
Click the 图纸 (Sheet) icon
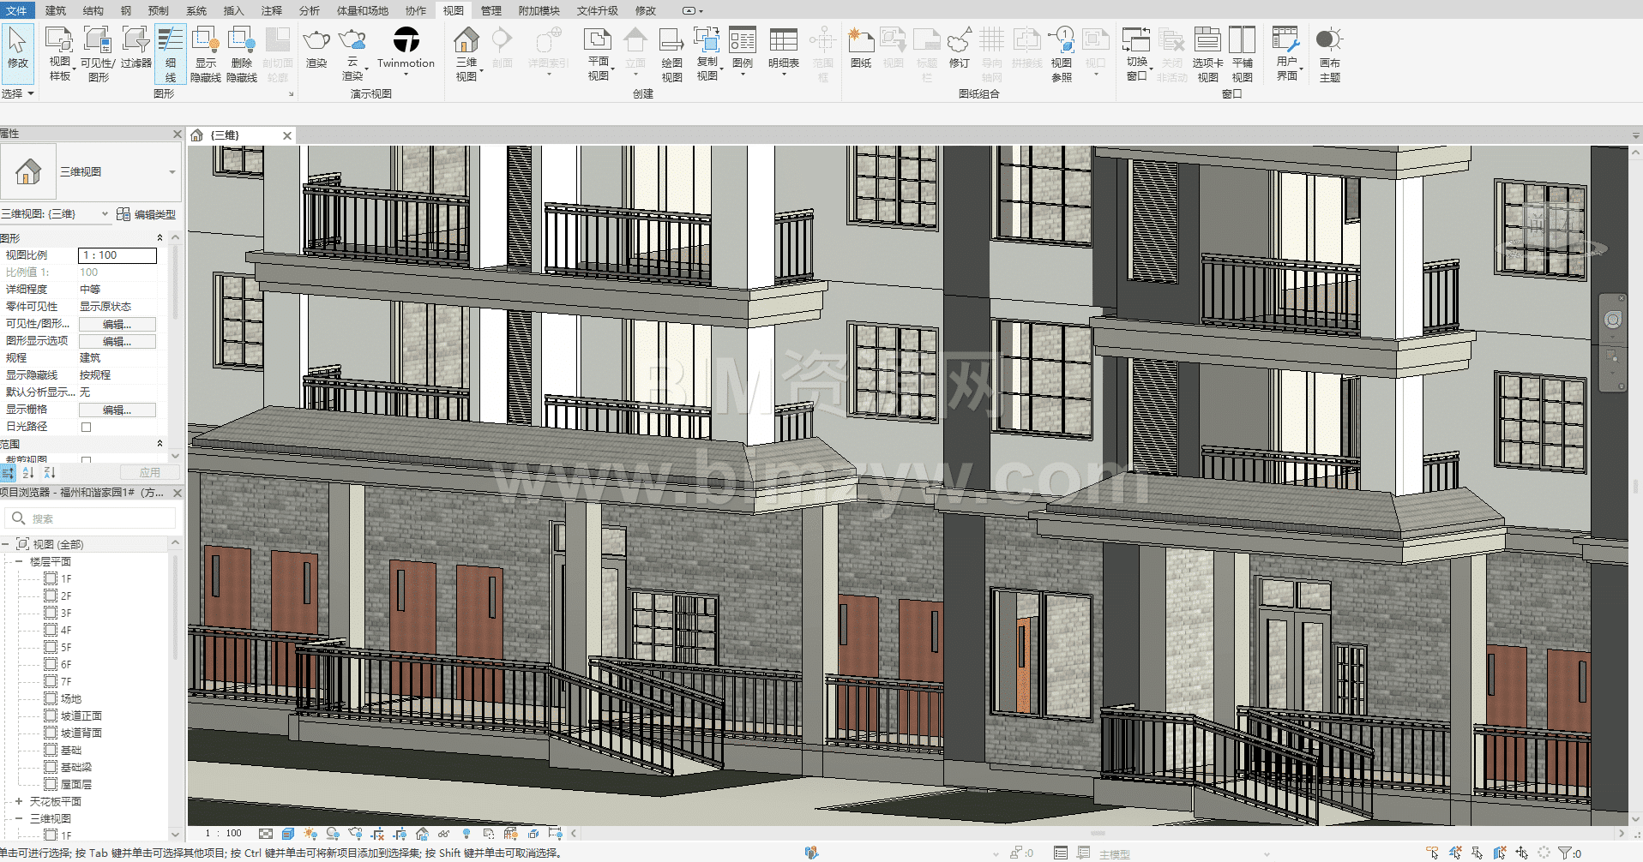coord(861,41)
